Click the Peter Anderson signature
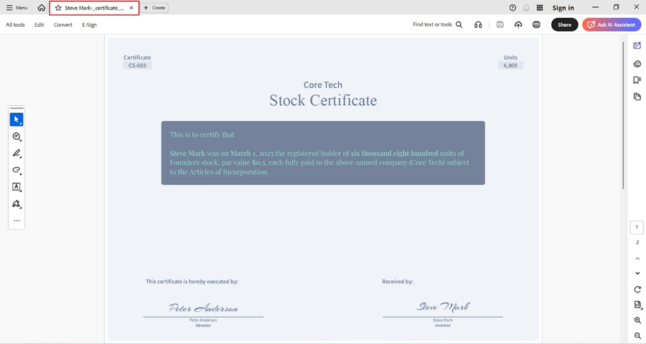This screenshot has width=646, height=344. pyautogui.click(x=203, y=308)
